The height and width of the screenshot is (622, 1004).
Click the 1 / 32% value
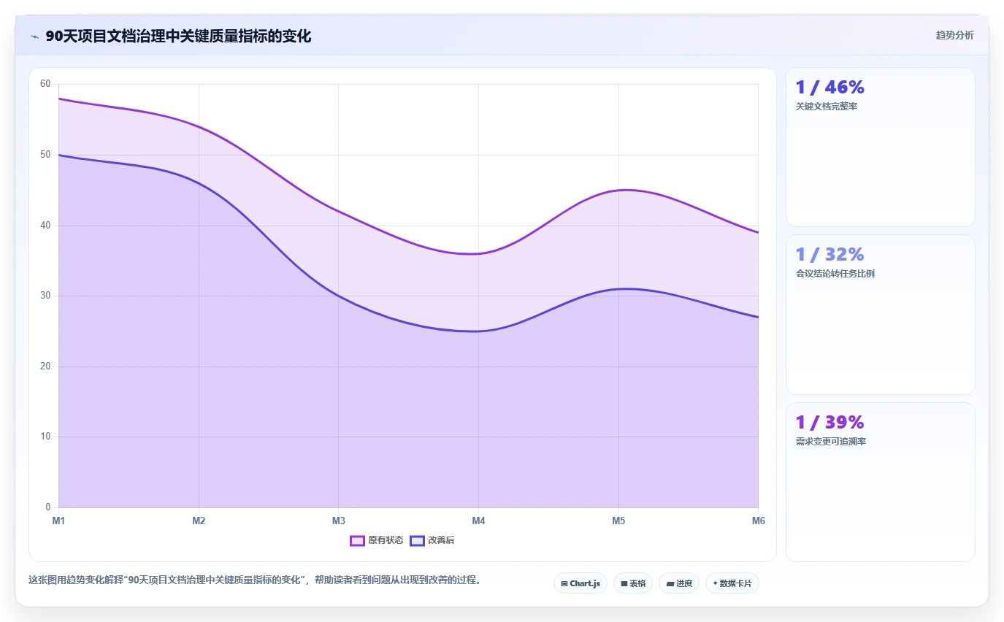point(830,254)
